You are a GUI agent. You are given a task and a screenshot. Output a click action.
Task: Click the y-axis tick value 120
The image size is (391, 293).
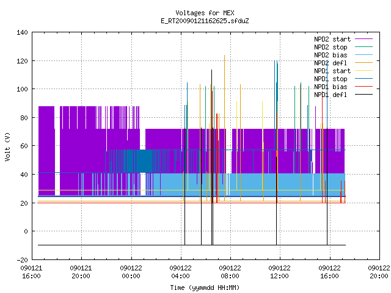22,61
